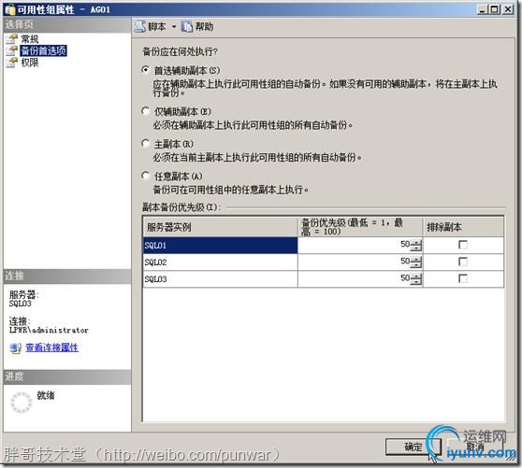This screenshot has width=522, height=468.
Task: Adjust SQL02 priority spinner arrows
Action: (415, 262)
